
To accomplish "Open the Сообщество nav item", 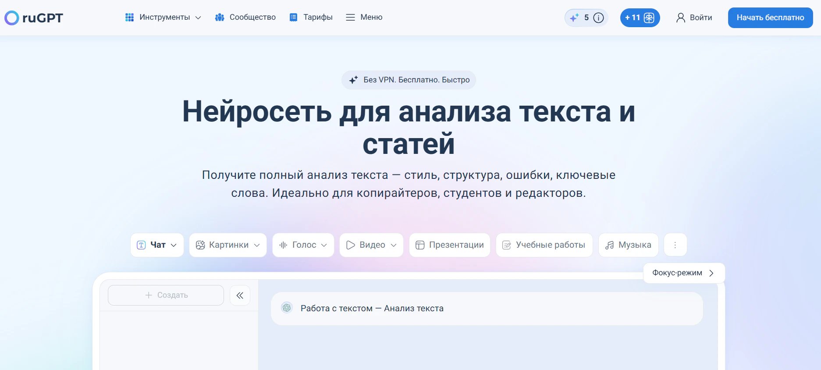I will pos(245,18).
